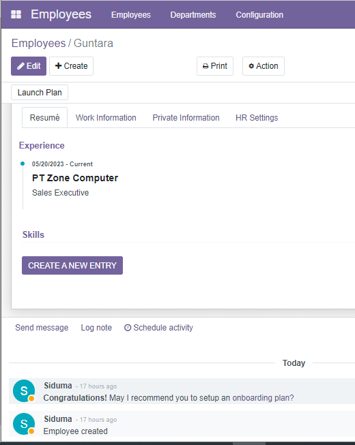This screenshot has width=355, height=445.
Task: Open the HR Settings tab
Action: pos(257,118)
